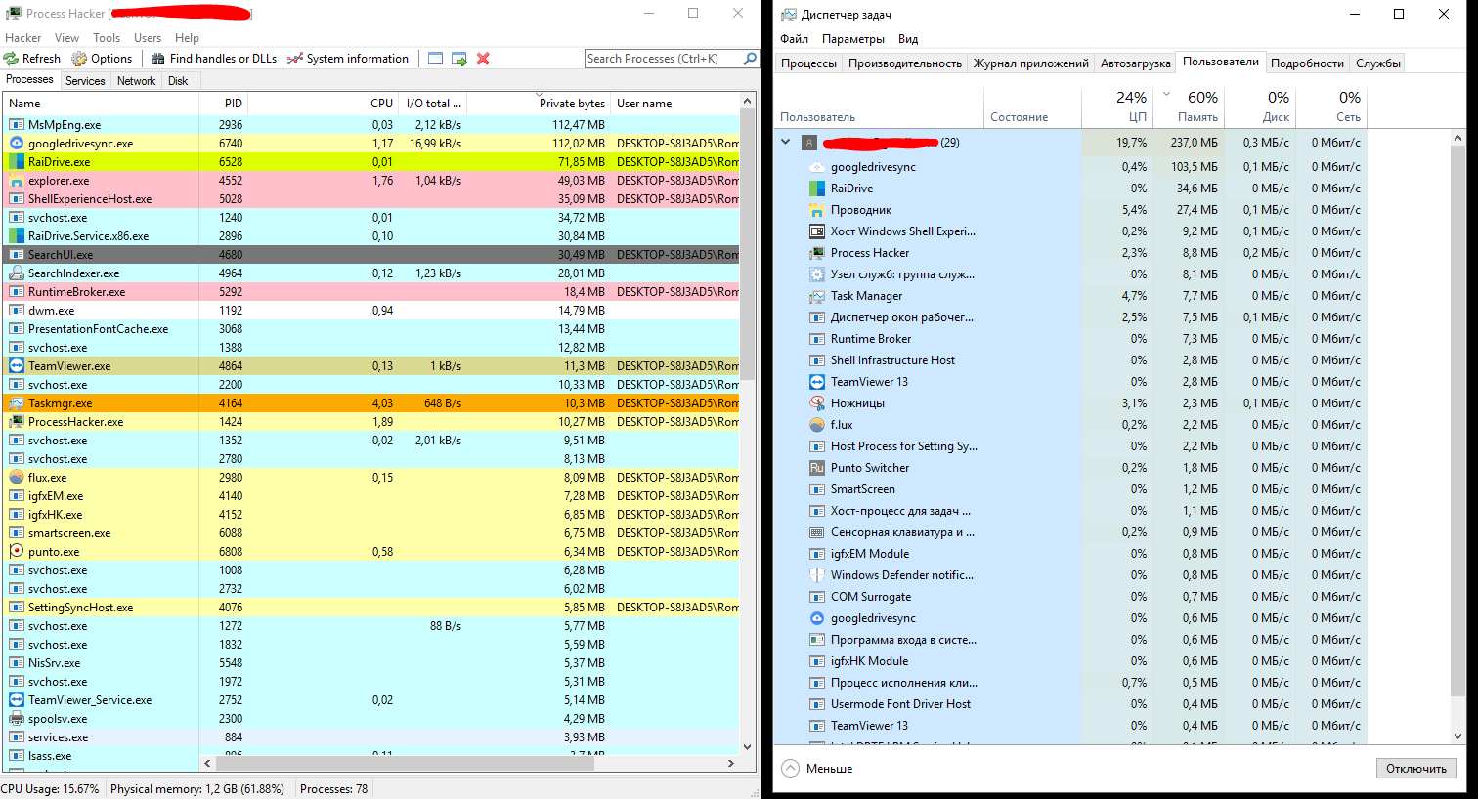This screenshot has height=799, width=1478.
Task: Click Task Manager vertical scrollbar down arrow
Action: 1458,736
